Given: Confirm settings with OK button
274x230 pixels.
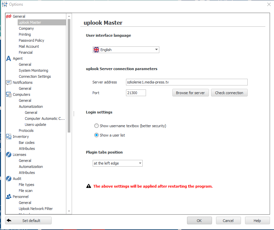Looking at the screenshot, I should (199, 221).
